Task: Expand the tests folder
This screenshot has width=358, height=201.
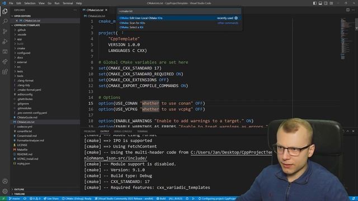Action: pos(45,71)
